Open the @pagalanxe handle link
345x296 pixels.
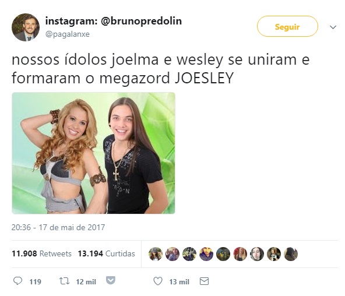point(68,34)
